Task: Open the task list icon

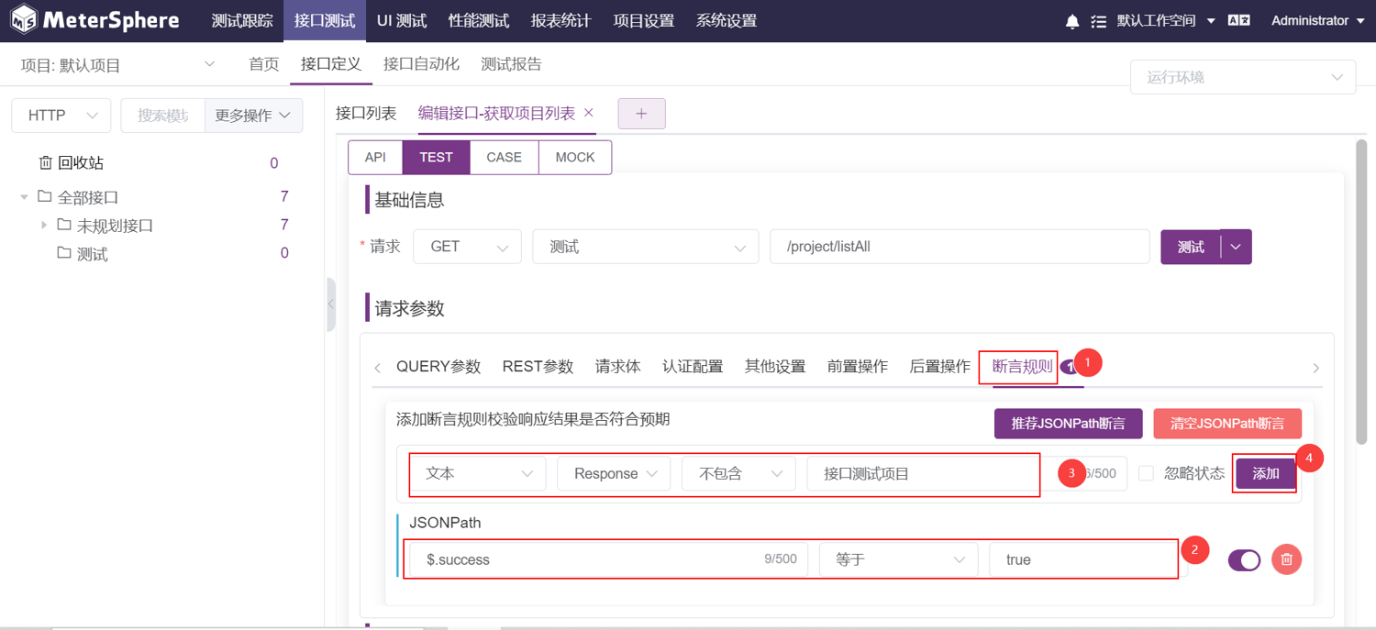Action: pyautogui.click(x=1099, y=21)
